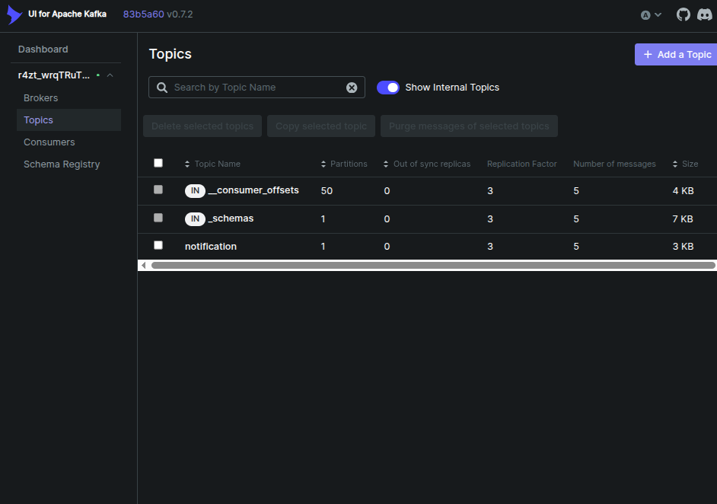This screenshot has height=504, width=717.
Task: Click the 4 KB size cell
Action: point(684,191)
